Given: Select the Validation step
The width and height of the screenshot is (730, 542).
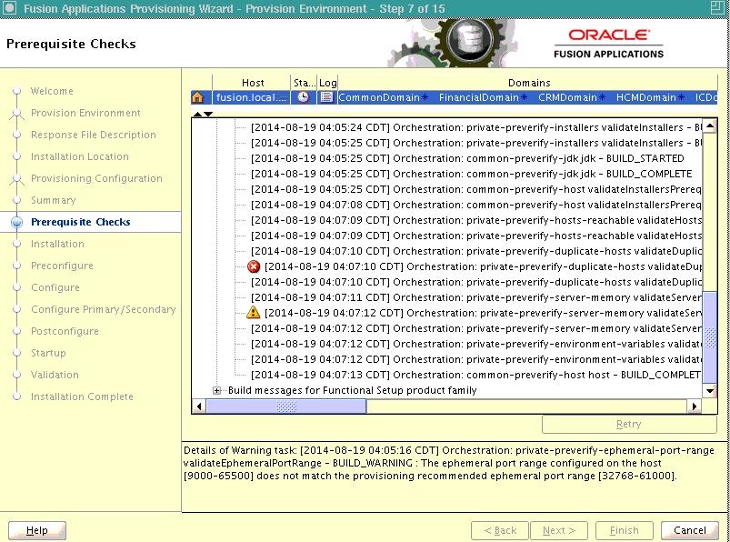Looking at the screenshot, I should [x=55, y=375].
